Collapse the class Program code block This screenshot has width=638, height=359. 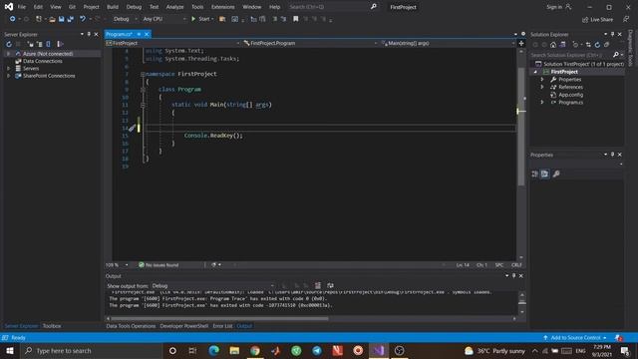click(143, 90)
